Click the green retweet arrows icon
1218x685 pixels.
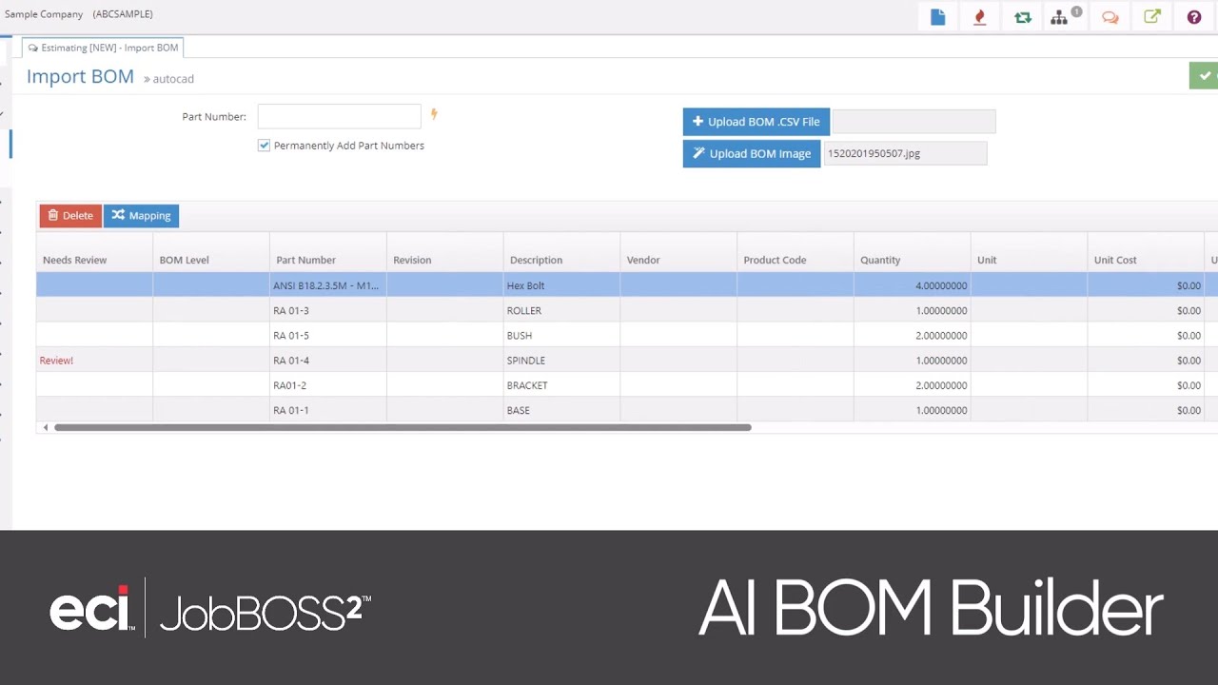point(1023,17)
